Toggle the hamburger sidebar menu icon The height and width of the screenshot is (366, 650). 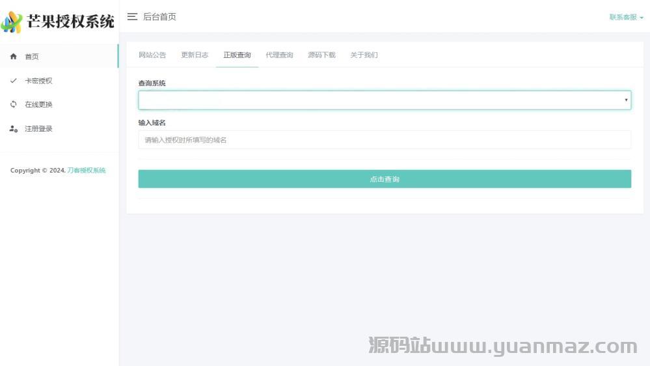point(132,17)
